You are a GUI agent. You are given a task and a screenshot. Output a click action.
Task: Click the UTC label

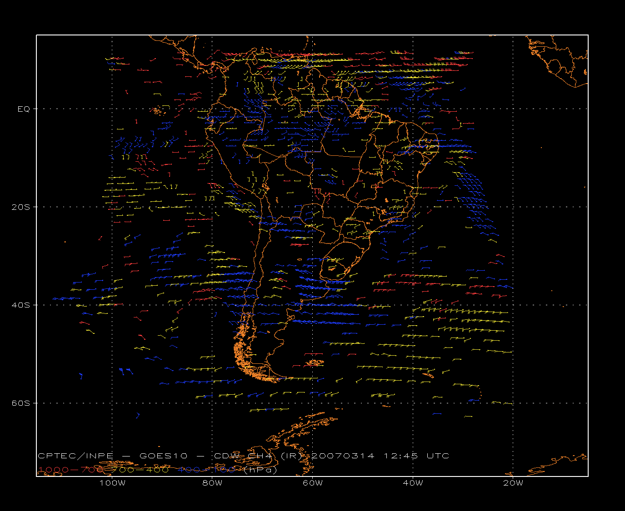438,456
